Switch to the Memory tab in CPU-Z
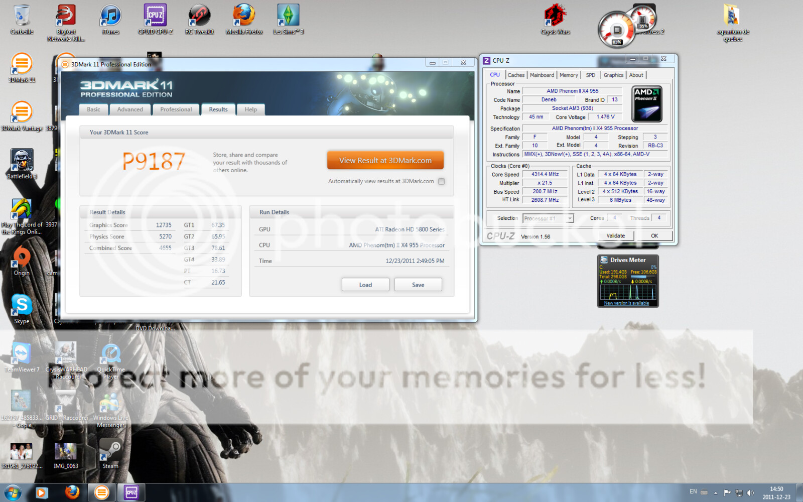The height and width of the screenshot is (502, 803). 569,75
